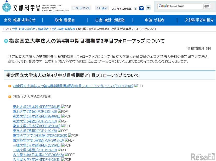Open 白書・統計・出版物 menu
The width and height of the screenshot is (216, 161).
coord(110,20)
